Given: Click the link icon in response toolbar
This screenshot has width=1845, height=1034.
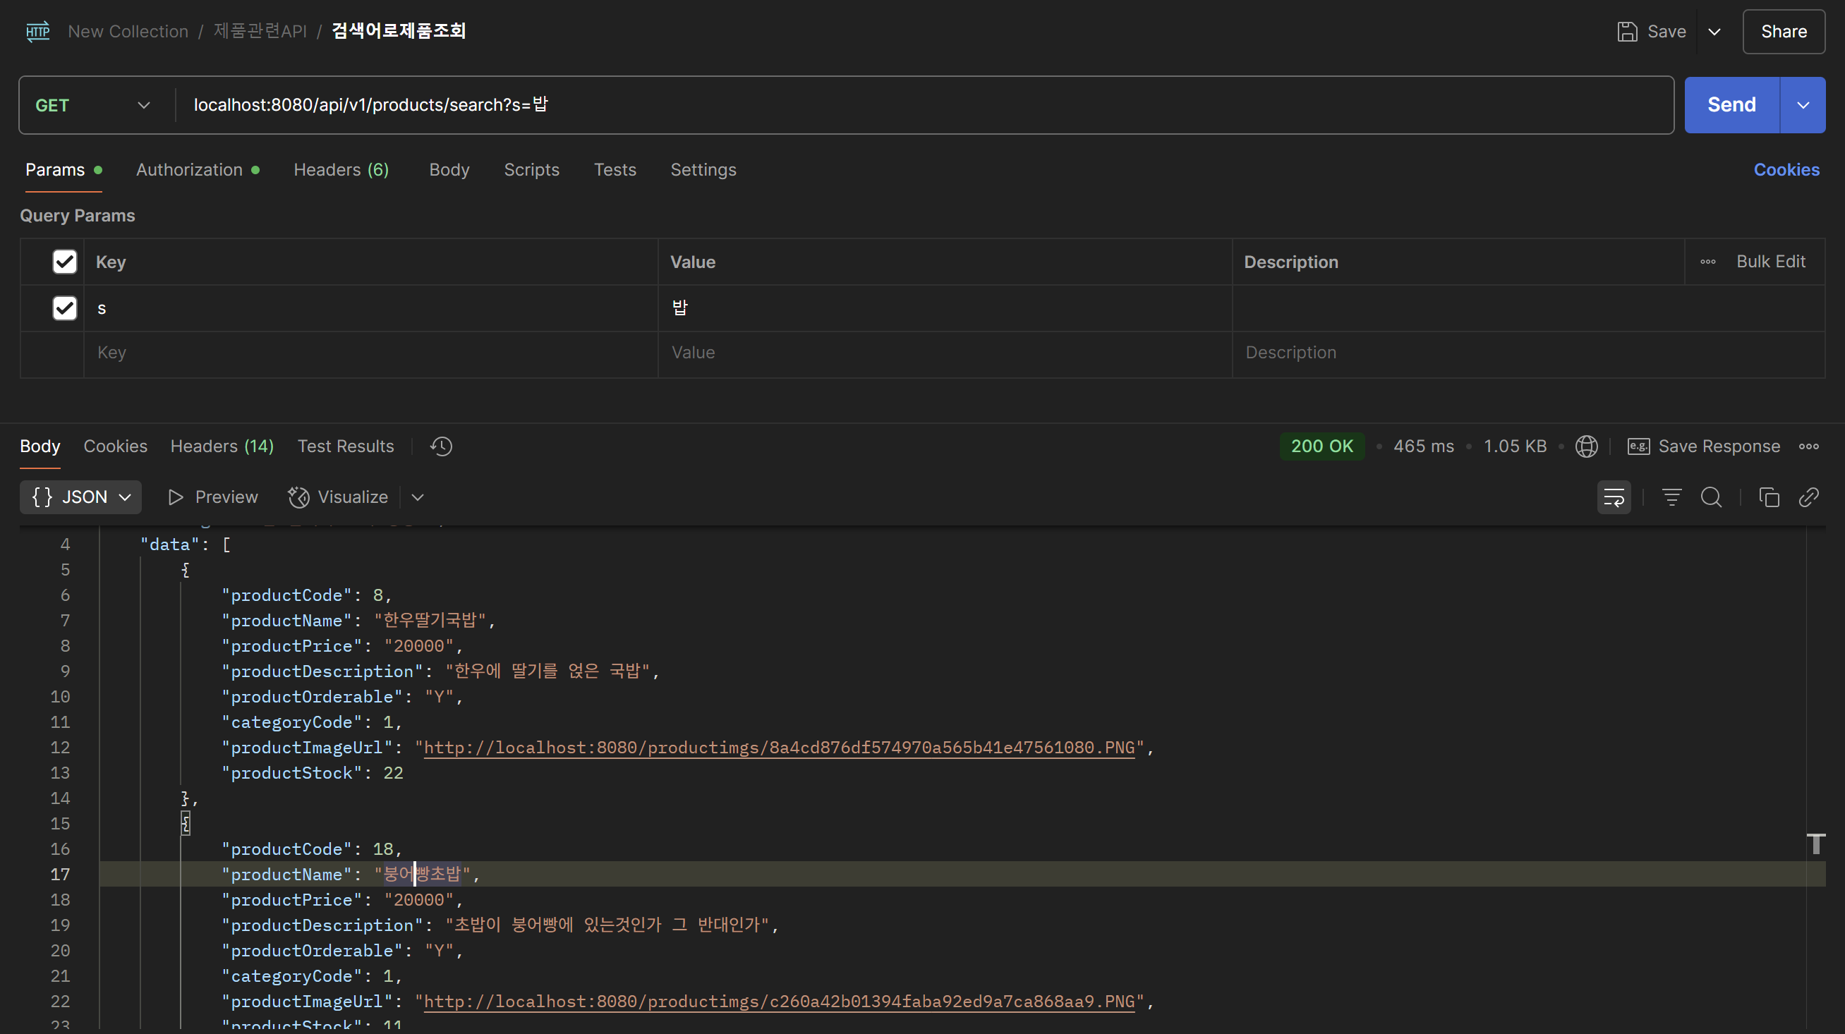Looking at the screenshot, I should pos(1808,497).
